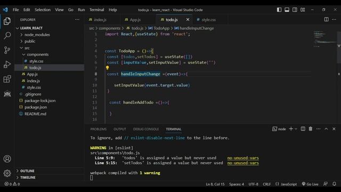Maximize the panel size chevron
This screenshot has width=341, height=192.
[326, 129]
